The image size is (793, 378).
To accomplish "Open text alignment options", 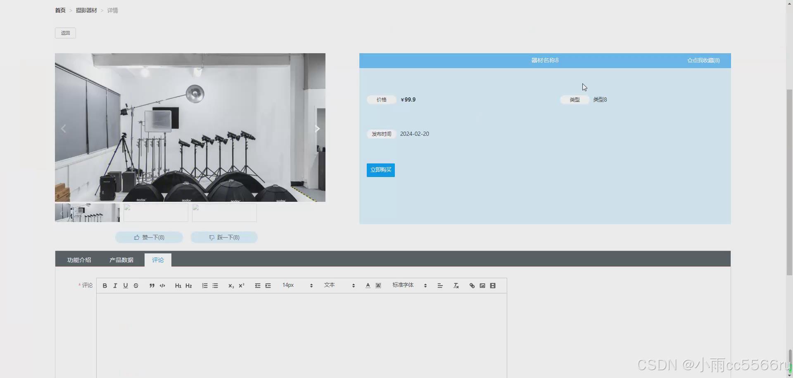I will coord(440,286).
